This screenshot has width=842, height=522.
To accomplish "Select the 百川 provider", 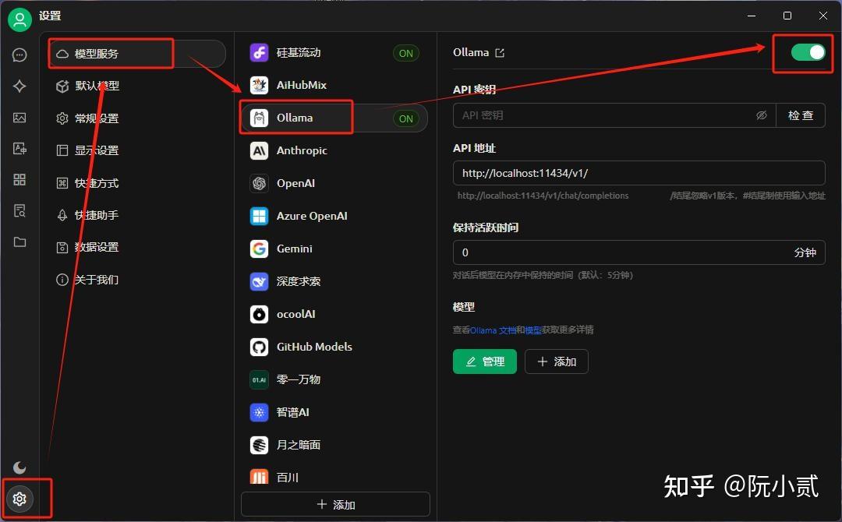I will pos(334,476).
